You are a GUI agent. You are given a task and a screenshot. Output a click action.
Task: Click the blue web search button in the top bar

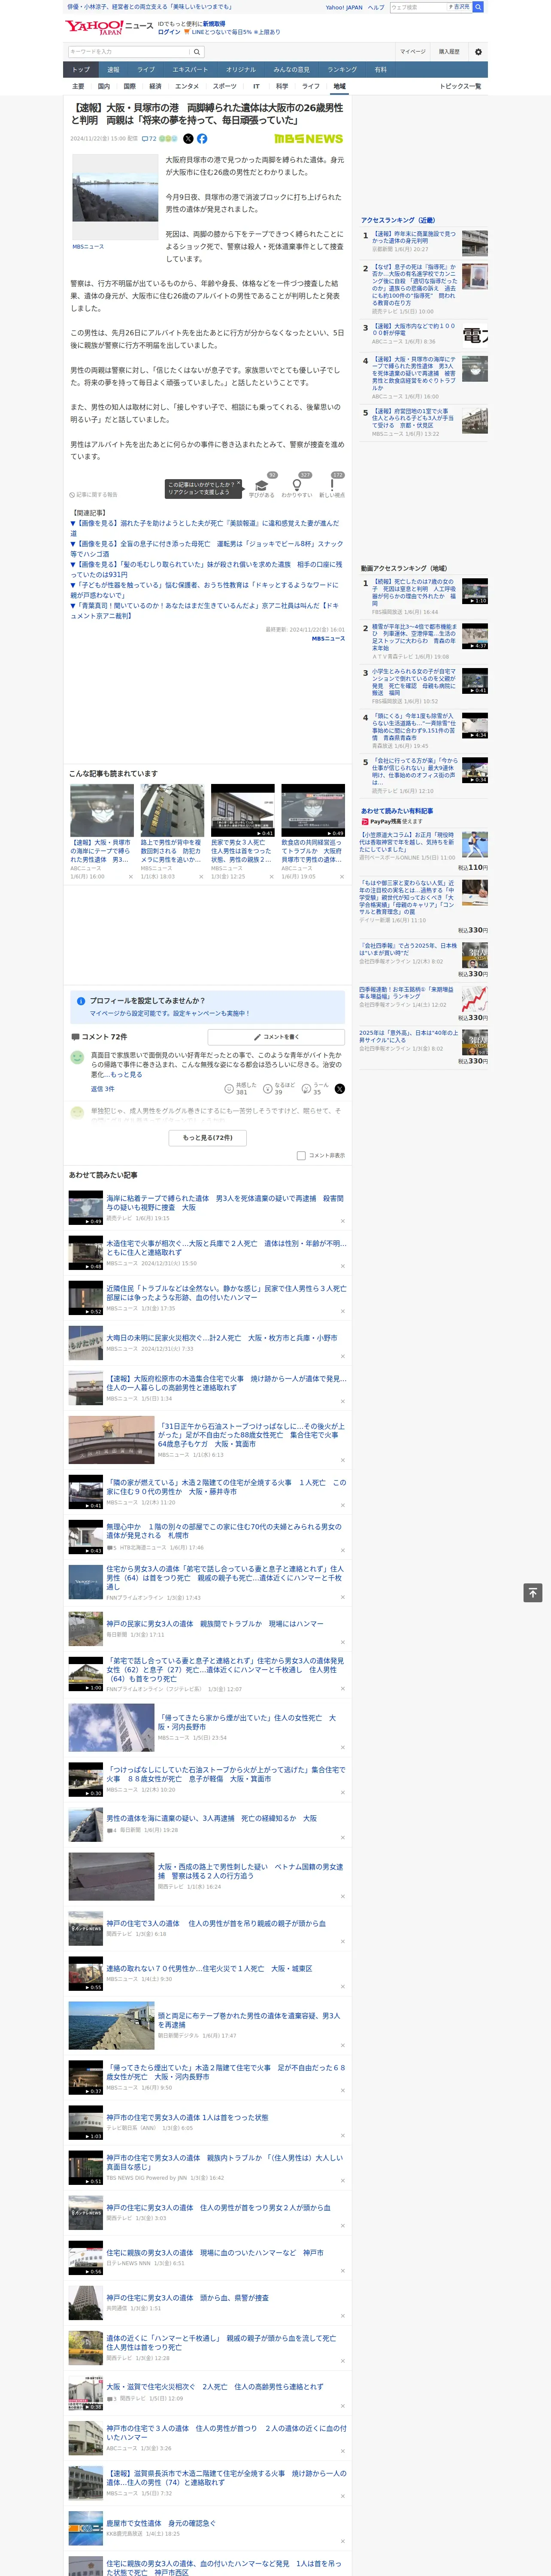[478, 7]
